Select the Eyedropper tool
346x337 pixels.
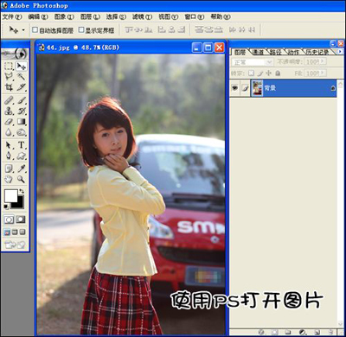[21, 168]
